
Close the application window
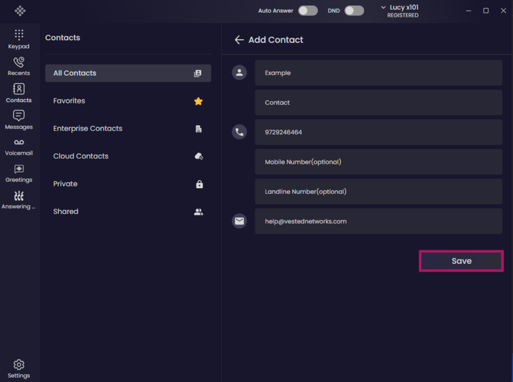click(503, 11)
